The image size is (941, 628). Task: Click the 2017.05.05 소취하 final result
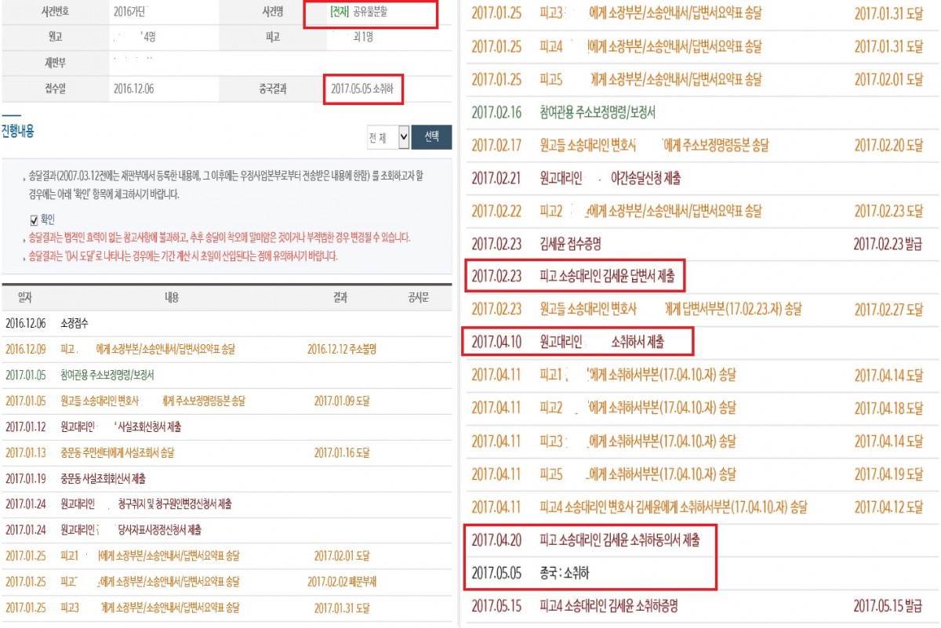[x=363, y=89]
